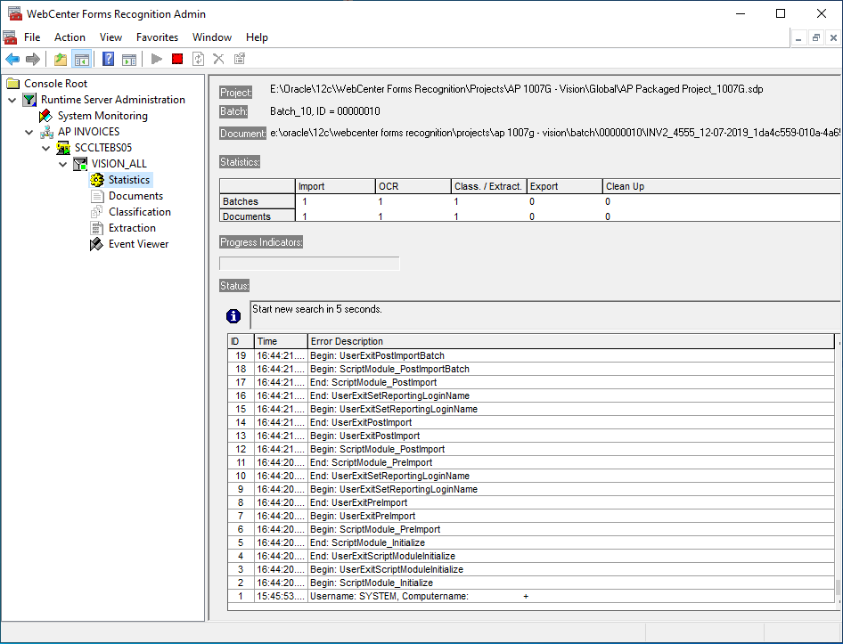Open the Favorites menu

click(157, 37)
